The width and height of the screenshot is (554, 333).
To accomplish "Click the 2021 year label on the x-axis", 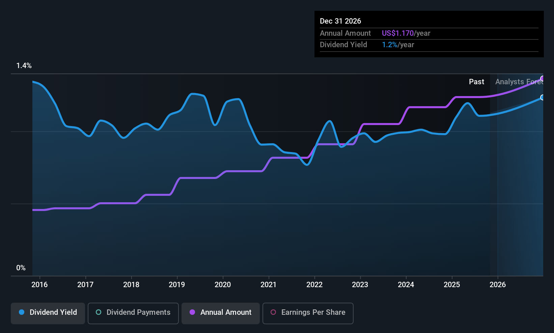I will click(269, 284).
